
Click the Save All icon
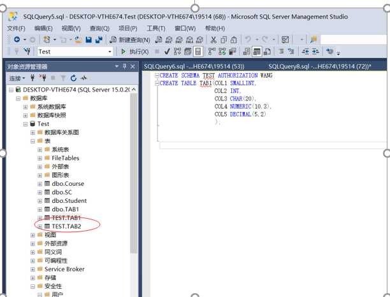(99, 39)
